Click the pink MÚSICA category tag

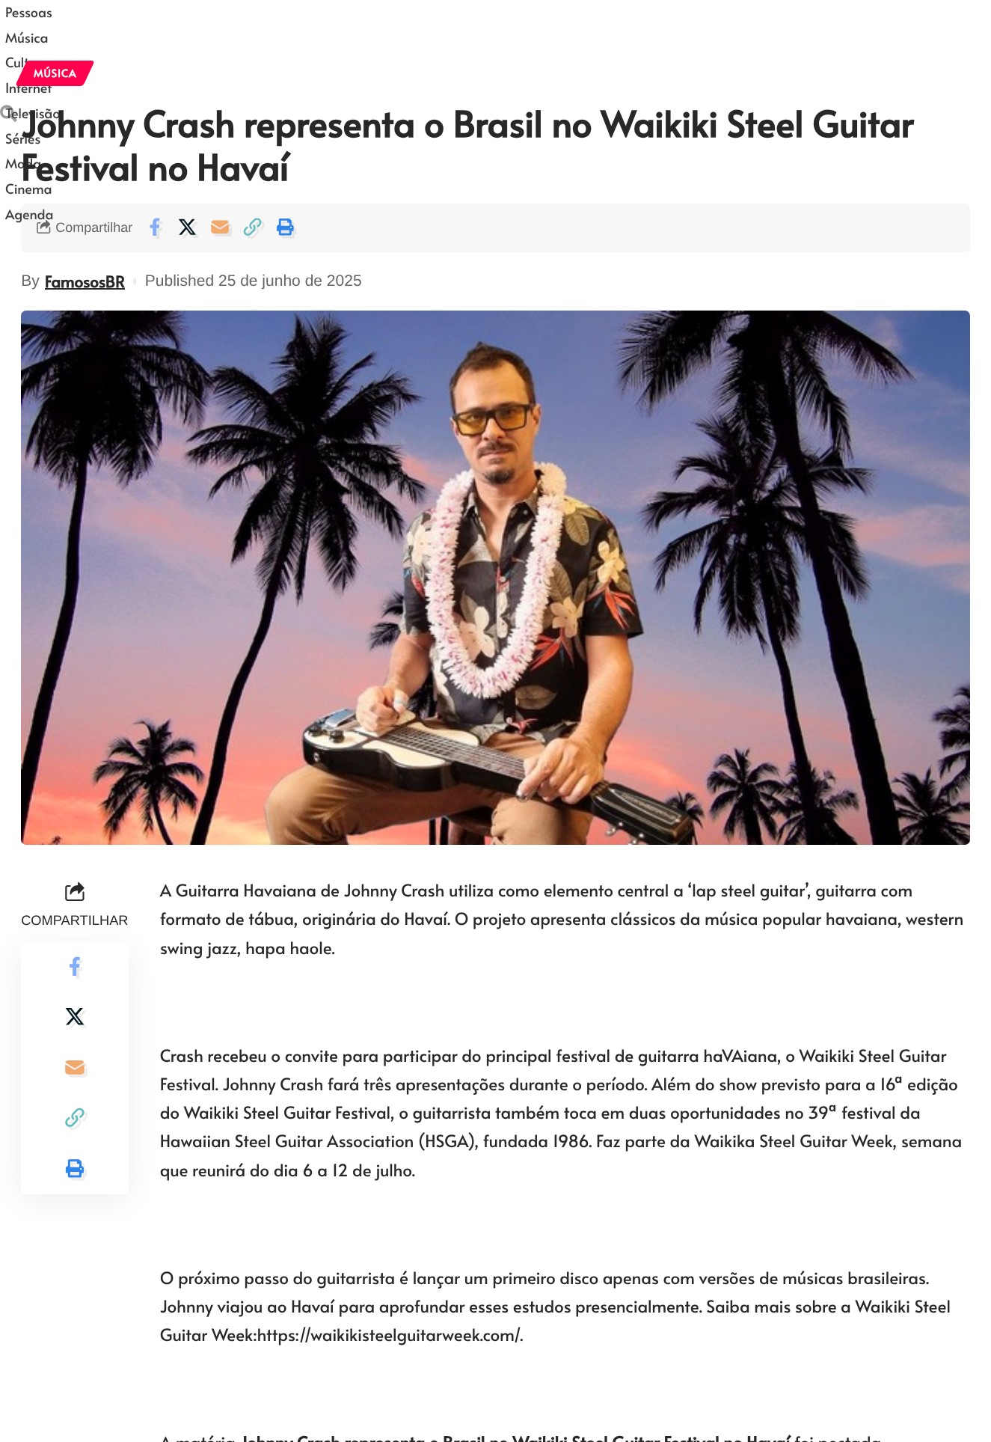tap(55, 73)
